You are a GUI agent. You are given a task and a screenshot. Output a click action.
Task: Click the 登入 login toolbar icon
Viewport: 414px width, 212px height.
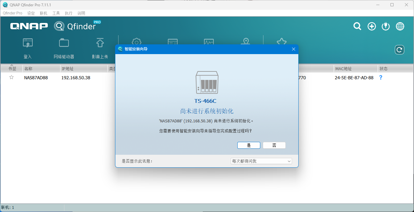(x=28, y=43)
